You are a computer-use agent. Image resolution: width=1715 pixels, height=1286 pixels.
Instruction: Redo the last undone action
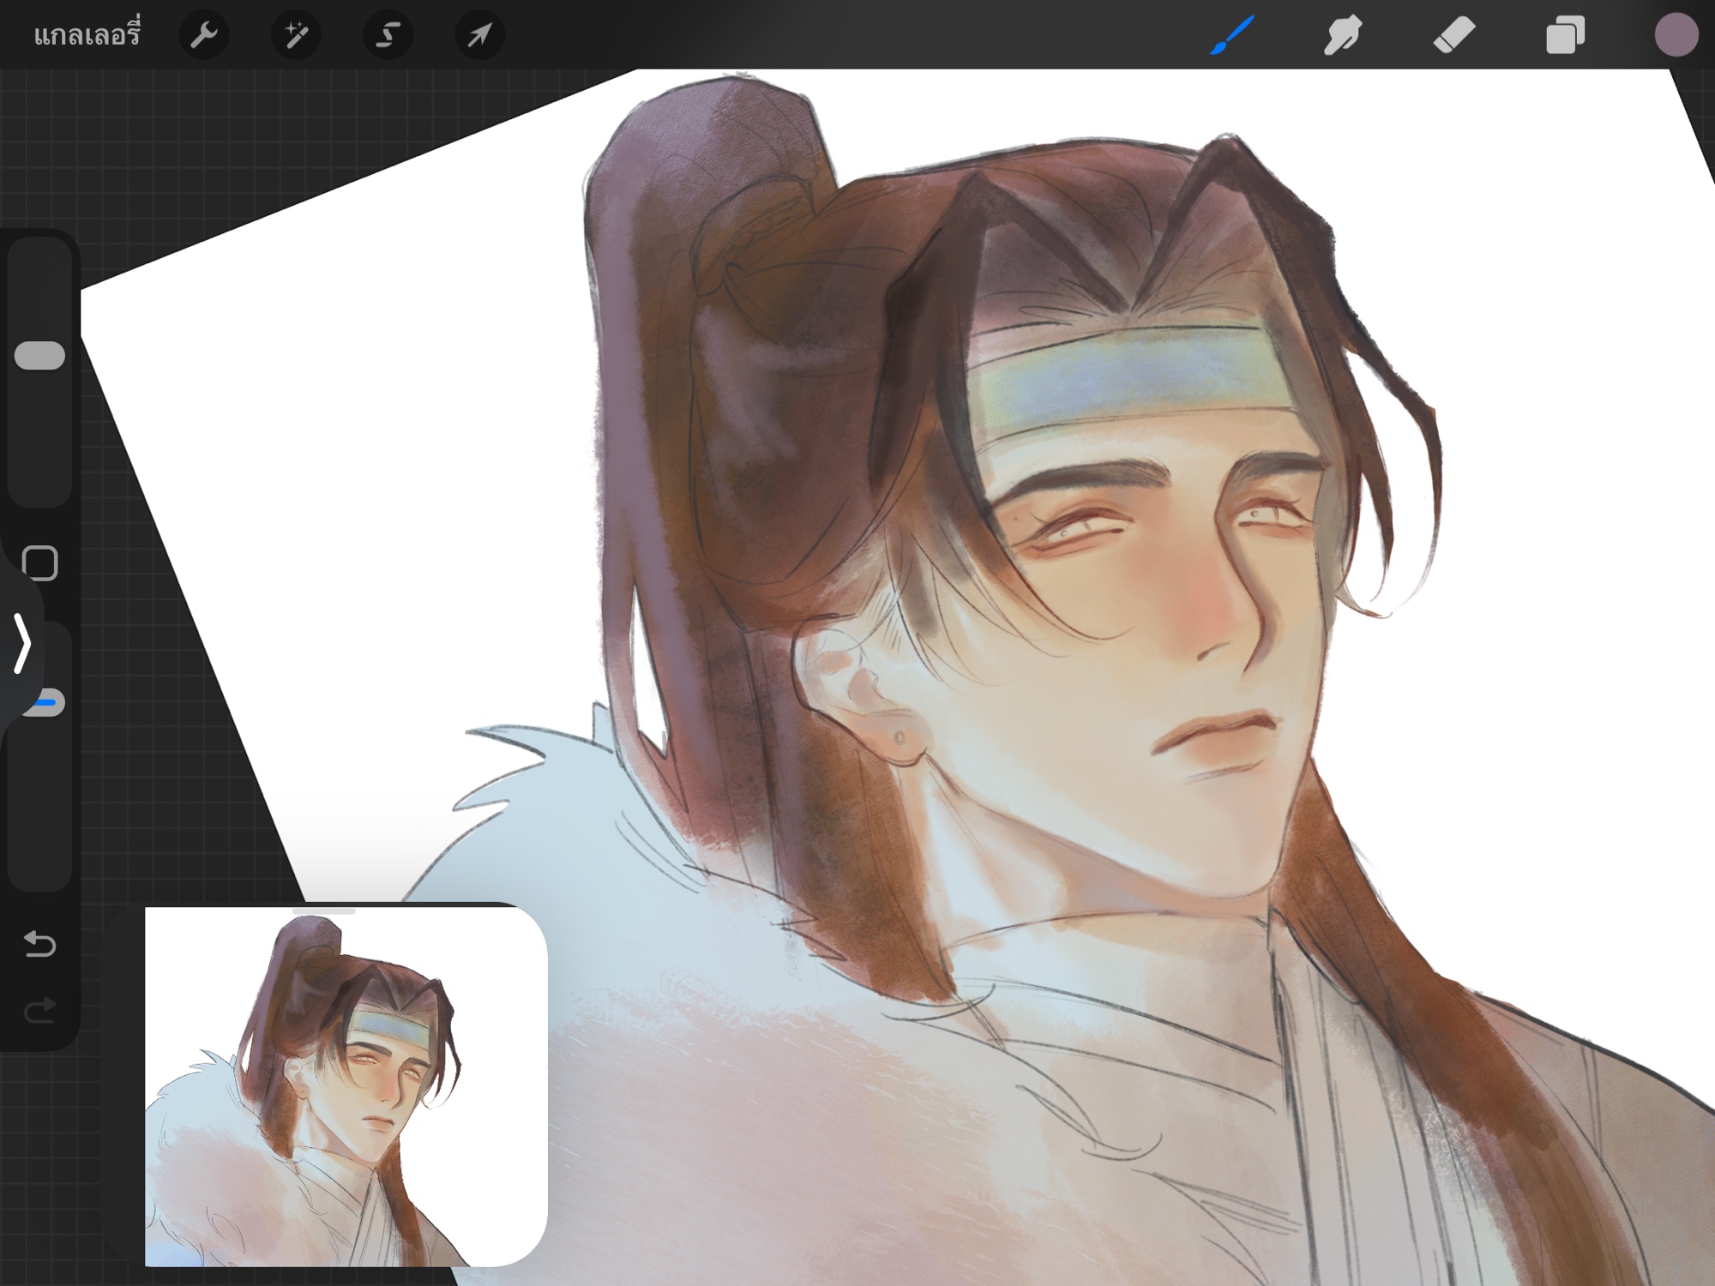pyautogui.click(x=39, y=1011)
